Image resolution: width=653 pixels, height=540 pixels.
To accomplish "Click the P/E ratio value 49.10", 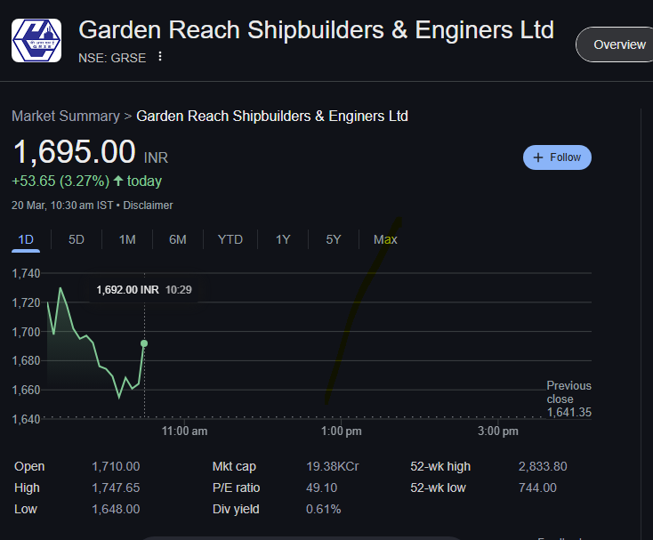I will pyautogui.click(x=321, y=488).
